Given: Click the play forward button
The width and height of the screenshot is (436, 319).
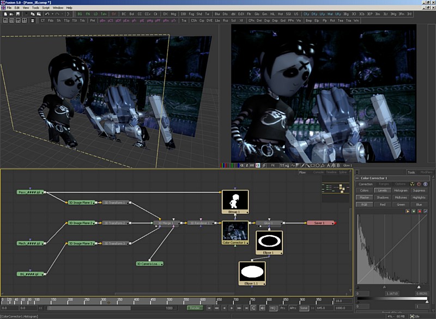Looking at the screenshot, I should coord(232,308).
